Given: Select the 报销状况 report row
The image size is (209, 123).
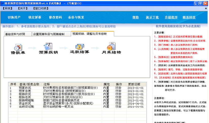Looking at the screenshot, I should click(x=77, y=94).
